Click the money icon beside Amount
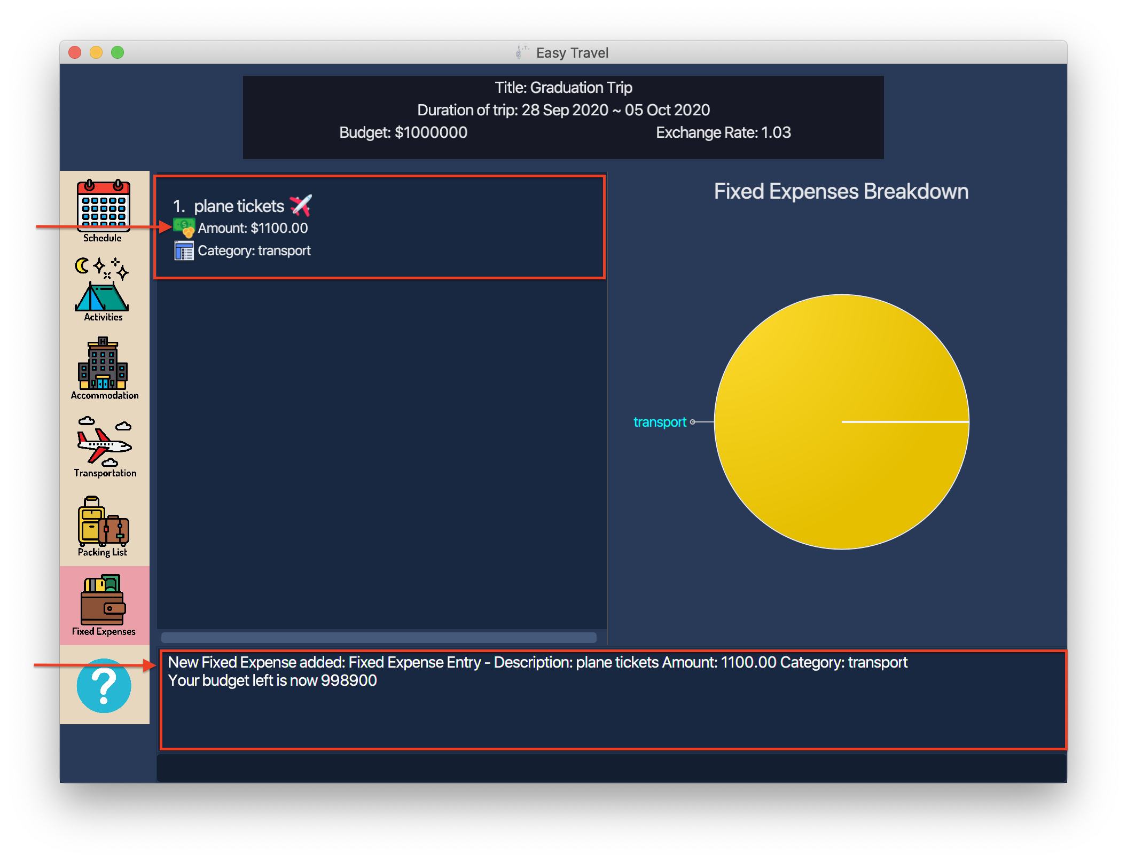The width and height of the screenshot is (1127, 862). point(184,228)
